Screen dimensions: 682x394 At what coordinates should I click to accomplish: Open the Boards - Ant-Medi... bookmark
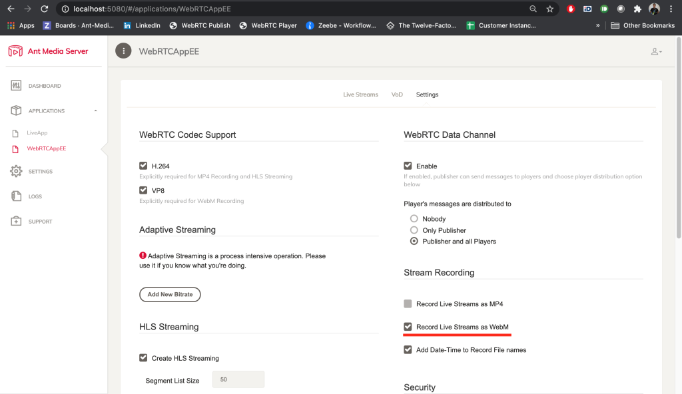coord(79,26)
